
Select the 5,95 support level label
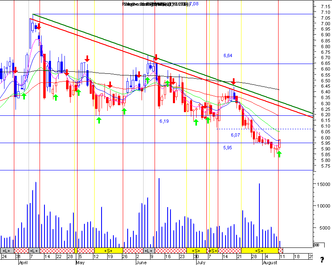point(228,148)
